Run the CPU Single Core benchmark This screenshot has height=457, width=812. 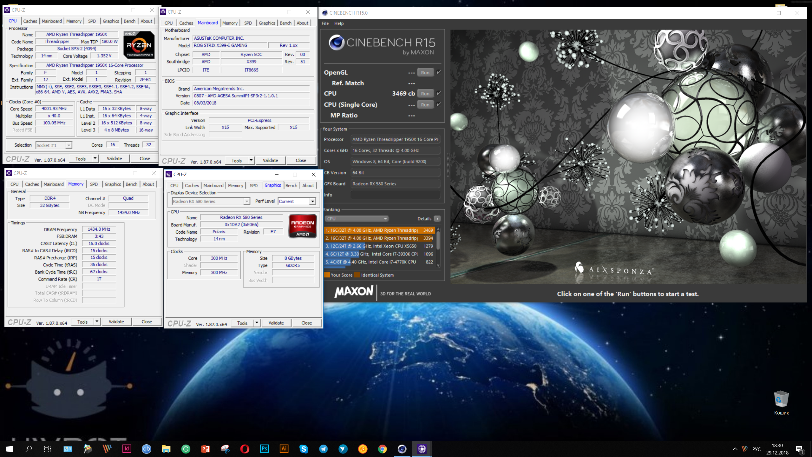coord(425,104)
